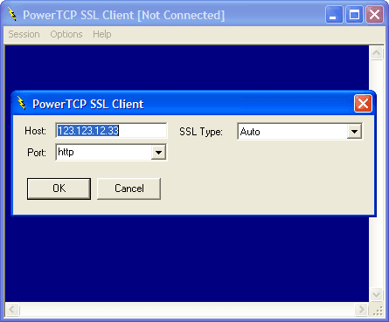
Task: Open the Help menu
Action: point(102,34)
